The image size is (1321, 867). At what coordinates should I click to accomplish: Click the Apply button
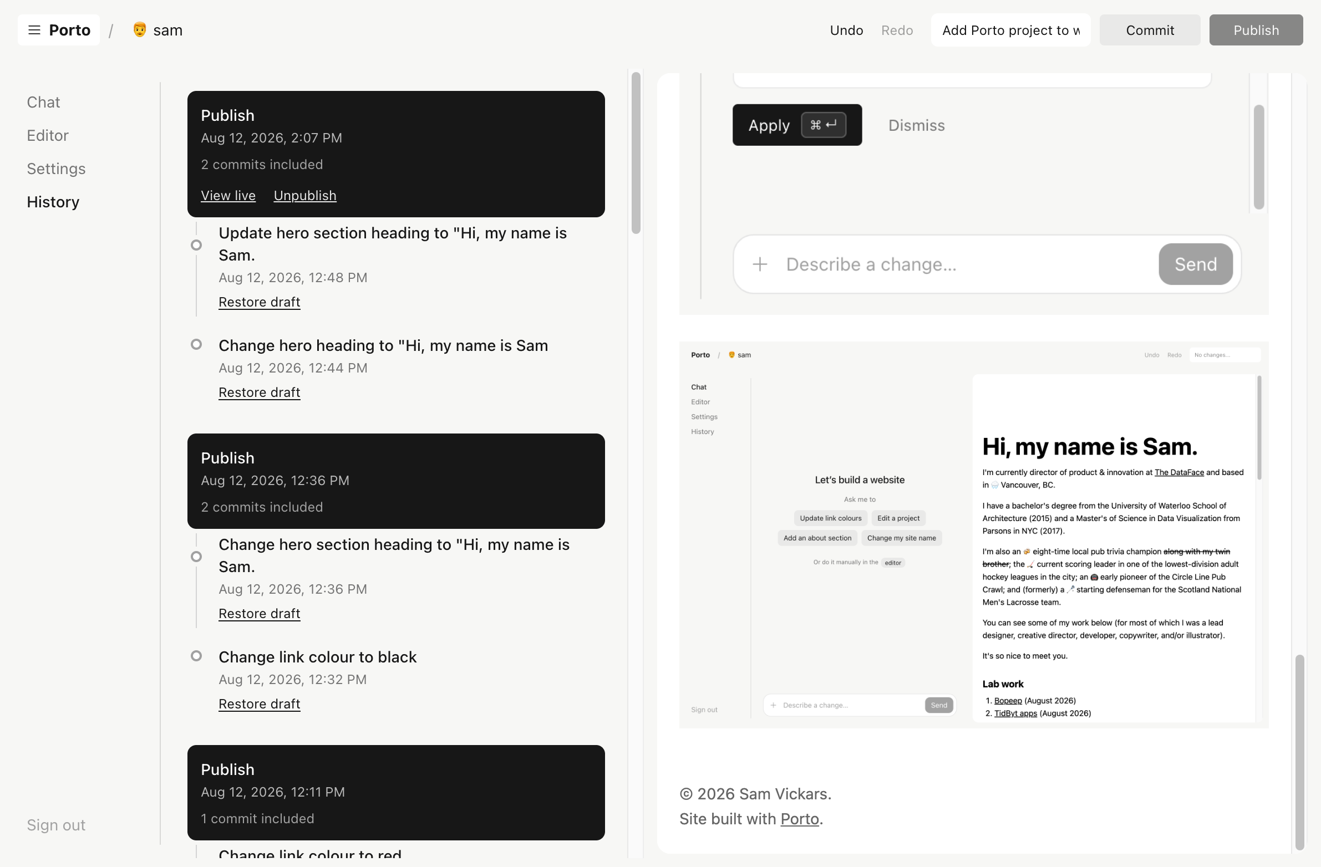tap(797, 125)
